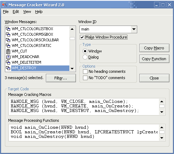Click up arrow of Message Cracking Macros box
The width and height of the screenshot is (174, 154).
pos(162,101)
